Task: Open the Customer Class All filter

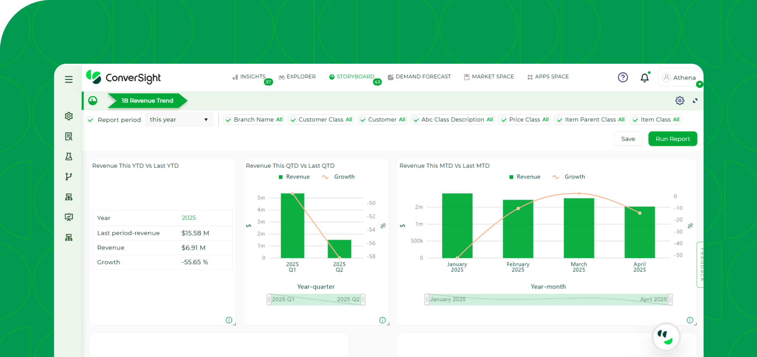Action: pos(321,119)
